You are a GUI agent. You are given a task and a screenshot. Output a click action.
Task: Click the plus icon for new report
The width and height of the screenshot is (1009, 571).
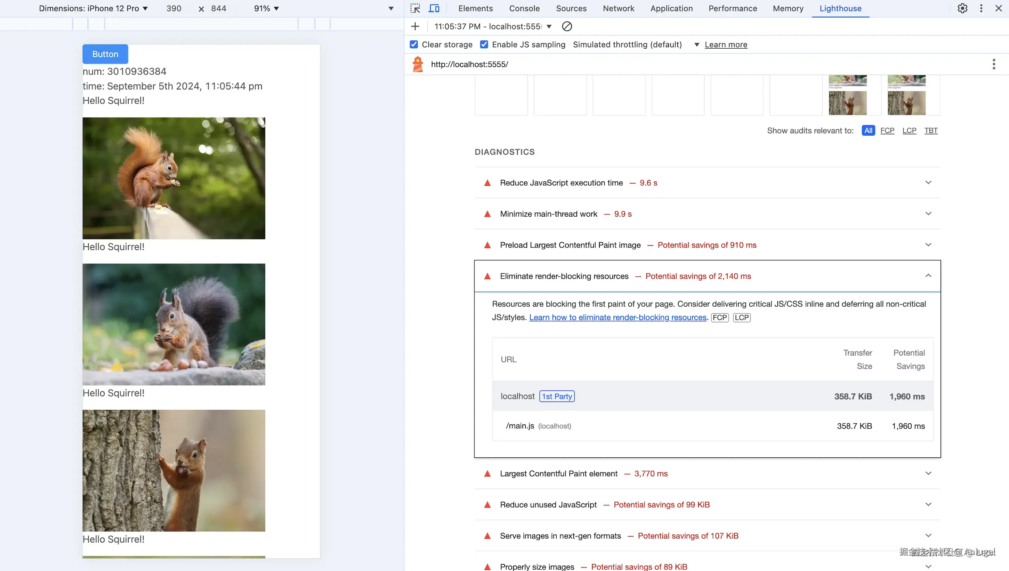point(415,26)
